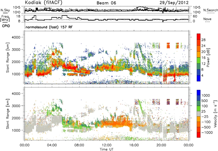Click the 'Beam 06' label

pyautogui.click(x=106, y=3)
